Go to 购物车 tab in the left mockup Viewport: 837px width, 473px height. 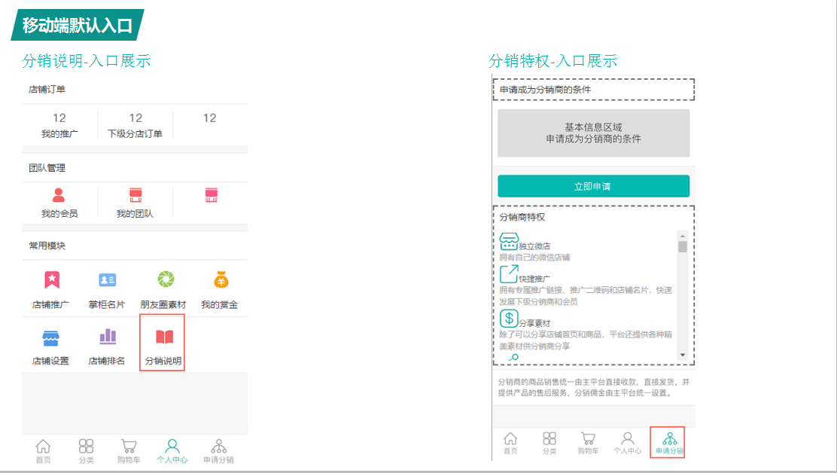[x=129, y=450]
